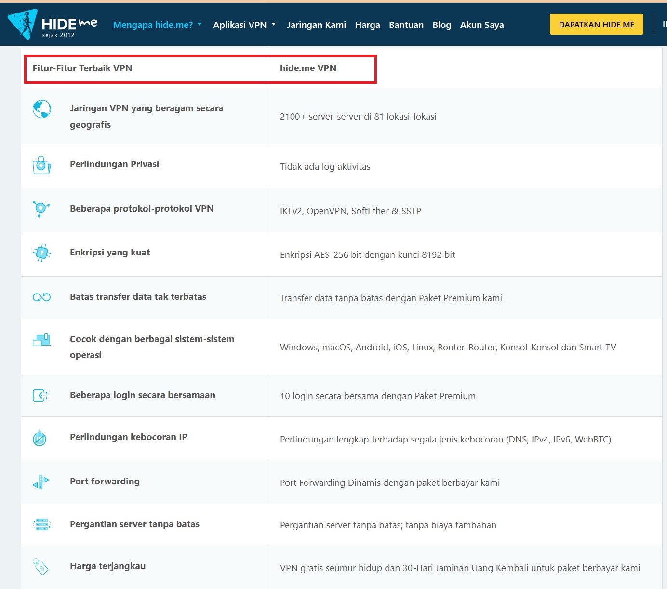Select 'Akun Saya' in the navigation bar
This screenshot has width=667, height=589.
click(x=481, y=25)
